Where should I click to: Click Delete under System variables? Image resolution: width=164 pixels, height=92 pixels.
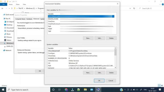coord(111,73)
